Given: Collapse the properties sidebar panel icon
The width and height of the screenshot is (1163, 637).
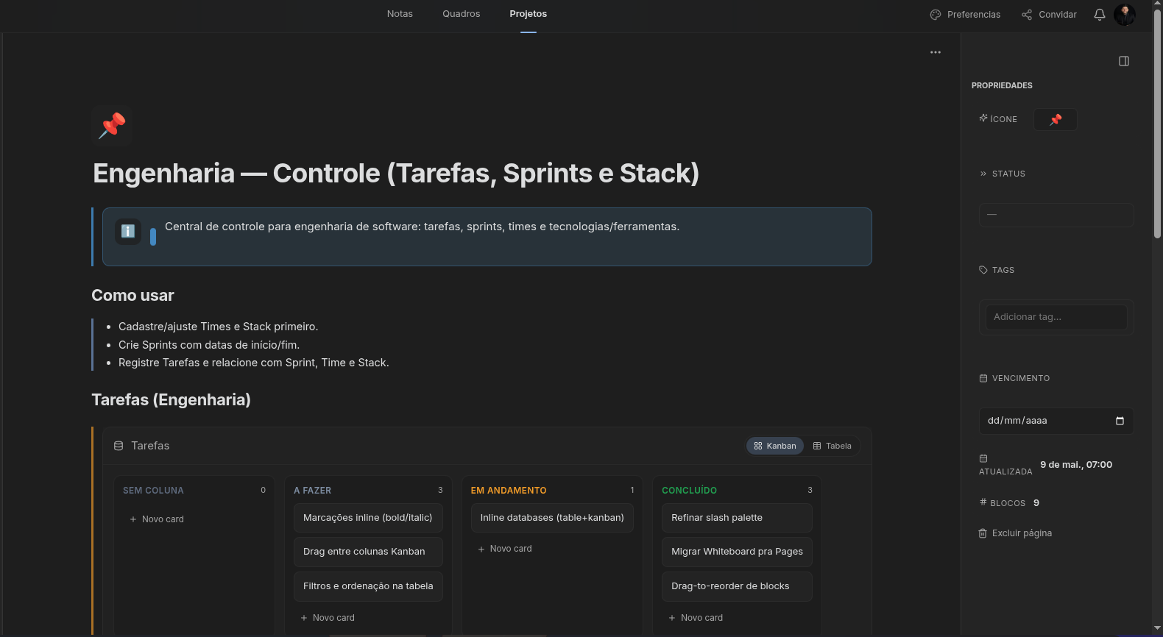Looking at the screenshot, I should click(x=1124, y=61).
